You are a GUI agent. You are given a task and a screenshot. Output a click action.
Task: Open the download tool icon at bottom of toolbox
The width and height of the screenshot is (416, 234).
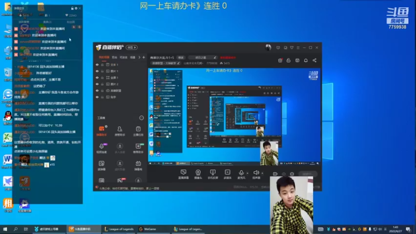pos(138,180)
